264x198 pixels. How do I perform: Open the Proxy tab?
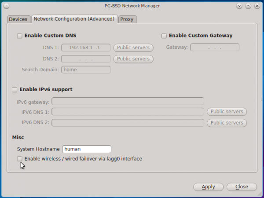click(127, 19)
